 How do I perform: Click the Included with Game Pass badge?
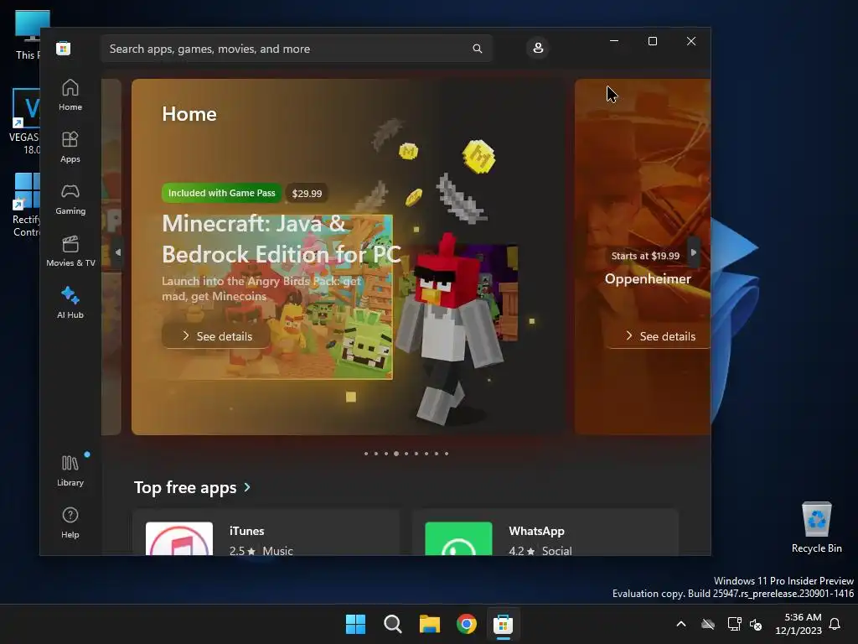[x=221, y=193]
